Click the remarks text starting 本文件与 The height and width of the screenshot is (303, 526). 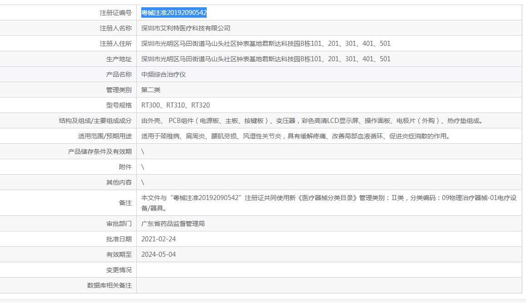click(x=329, y=203)
